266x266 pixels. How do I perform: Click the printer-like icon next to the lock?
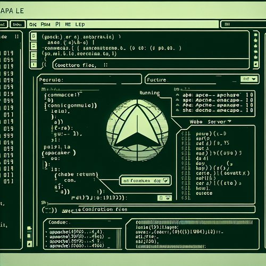pos(168,198)
